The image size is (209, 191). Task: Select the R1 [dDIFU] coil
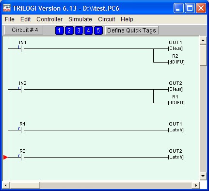(176, 103)
